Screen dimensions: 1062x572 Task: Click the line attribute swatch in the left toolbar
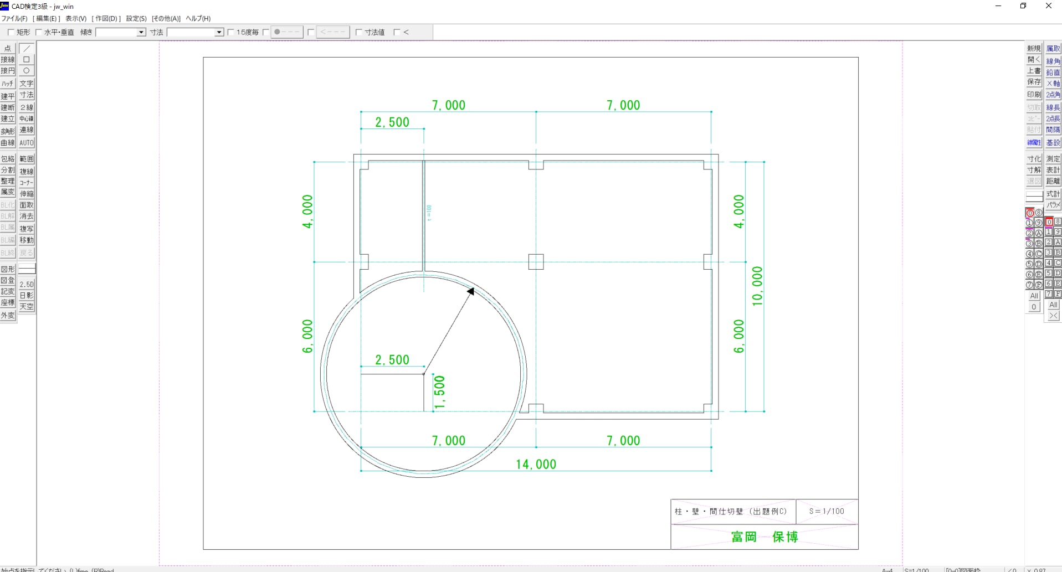pyautogui.click(x=27, y=269)
